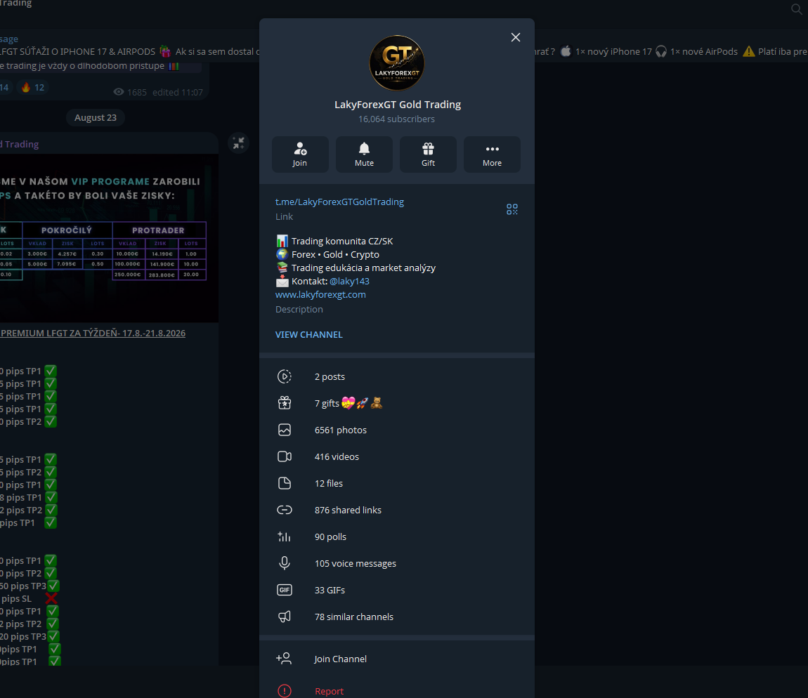Open the 105 voice messages row
This screenshot has height=698, width=808.
point(397,564)
